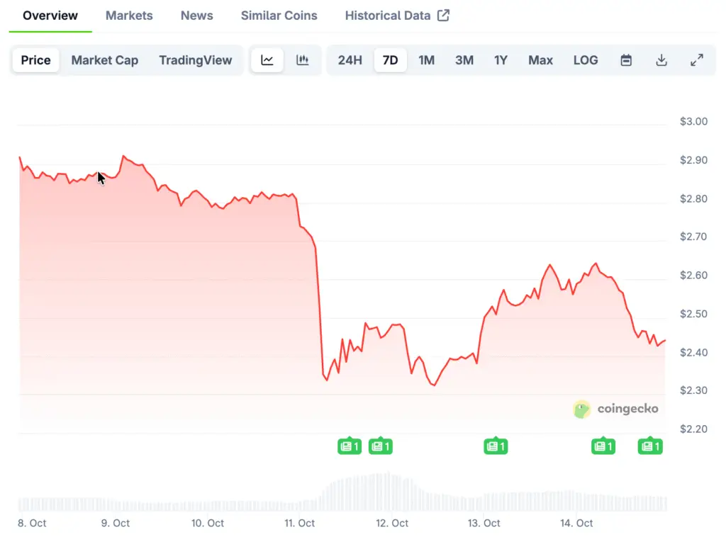
Task: Download chart data icon
Action: tap(661, 60)
